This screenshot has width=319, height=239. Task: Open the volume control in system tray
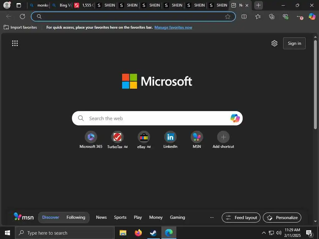coord(279,233)
